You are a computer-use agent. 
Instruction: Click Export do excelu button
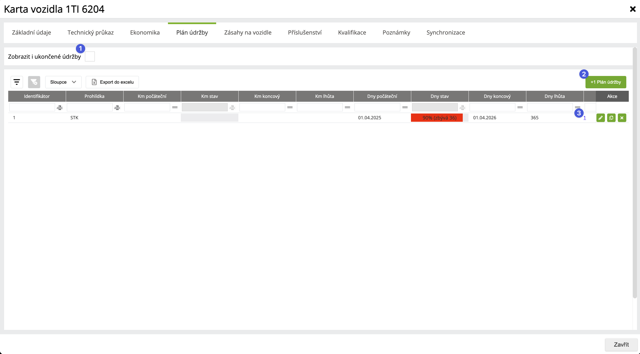(112, 82)
